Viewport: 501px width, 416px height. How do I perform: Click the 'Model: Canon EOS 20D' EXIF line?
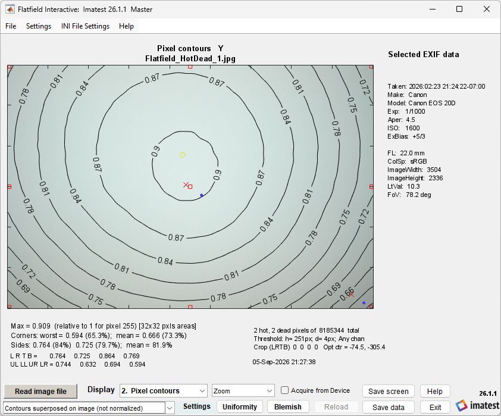[421, 103]
